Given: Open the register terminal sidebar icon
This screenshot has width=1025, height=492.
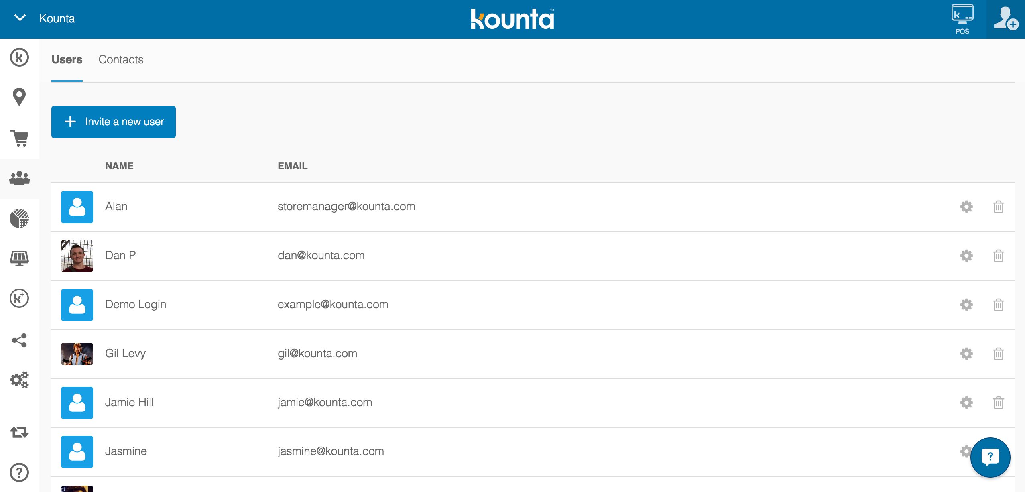Looking at the screenshot, I should 19,258.
